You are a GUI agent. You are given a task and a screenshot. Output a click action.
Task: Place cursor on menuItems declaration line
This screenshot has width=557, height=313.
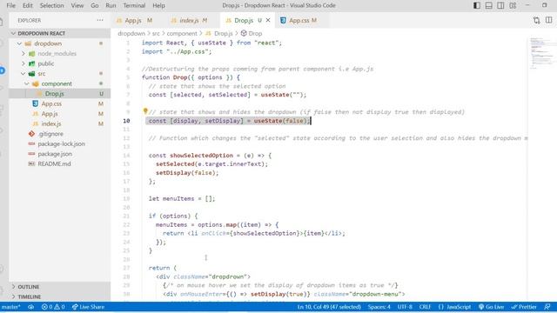[182, 199]
